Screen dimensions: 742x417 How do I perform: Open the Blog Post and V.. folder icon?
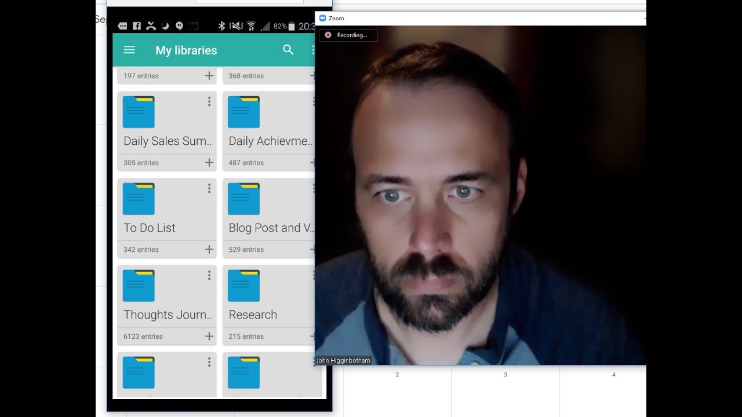[x=243, y=199]
